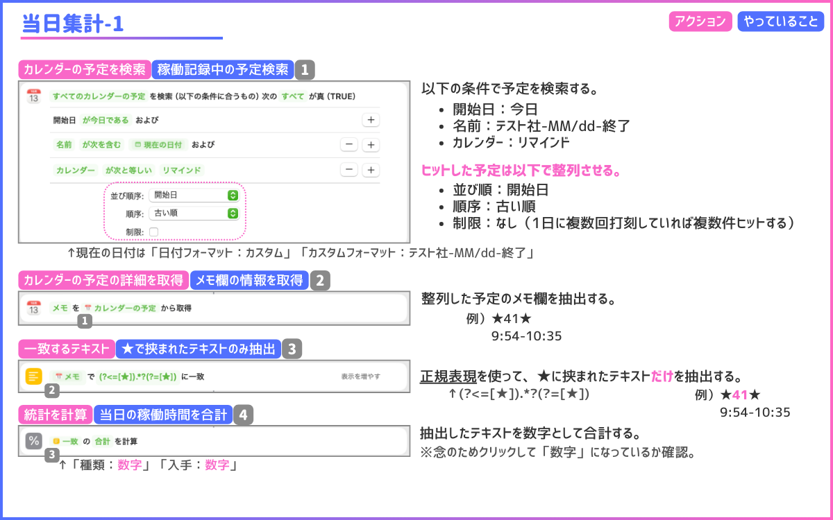Enable the 制限 checkbox
The image size is (833, 520).
pyautogui.click(x=153, y=232)
